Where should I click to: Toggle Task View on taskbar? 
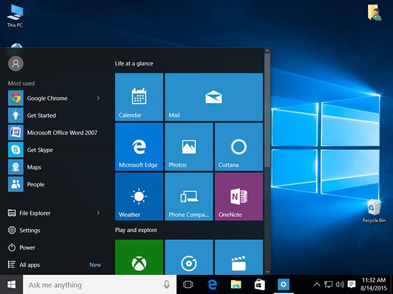pyautogui.click(x=188, y=284)
